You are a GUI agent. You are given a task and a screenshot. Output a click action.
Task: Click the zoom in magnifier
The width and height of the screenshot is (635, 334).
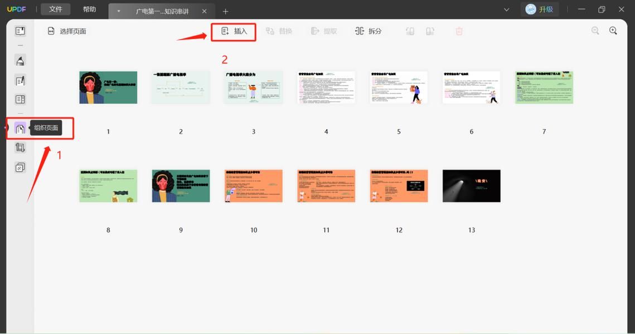click(x=613, y=31)
